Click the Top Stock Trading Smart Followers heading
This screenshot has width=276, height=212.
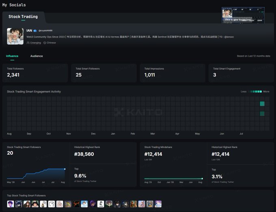click(26, 195)
